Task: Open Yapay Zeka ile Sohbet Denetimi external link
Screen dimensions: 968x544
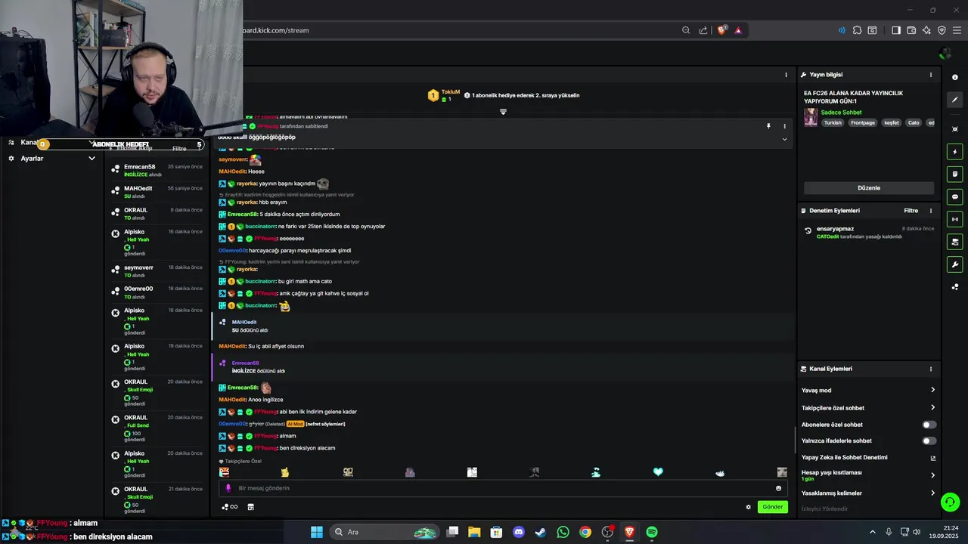Action: click(932, 458)
